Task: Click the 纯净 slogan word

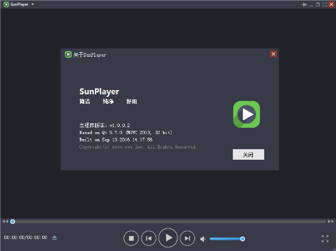Action: [108, 101]
